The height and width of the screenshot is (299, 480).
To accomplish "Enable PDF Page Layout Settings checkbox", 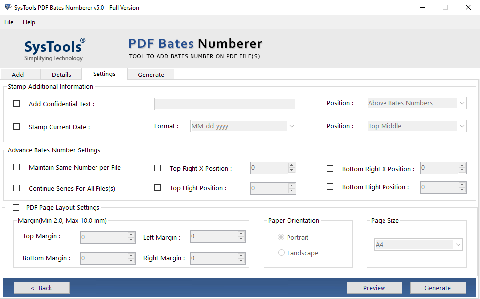I will pos(17,208).
